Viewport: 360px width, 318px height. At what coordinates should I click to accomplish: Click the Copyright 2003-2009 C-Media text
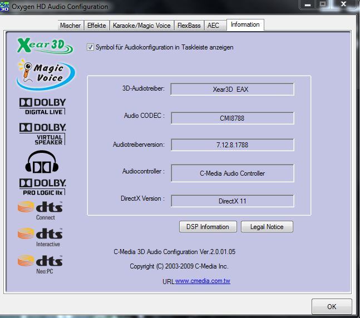(179, 266)
